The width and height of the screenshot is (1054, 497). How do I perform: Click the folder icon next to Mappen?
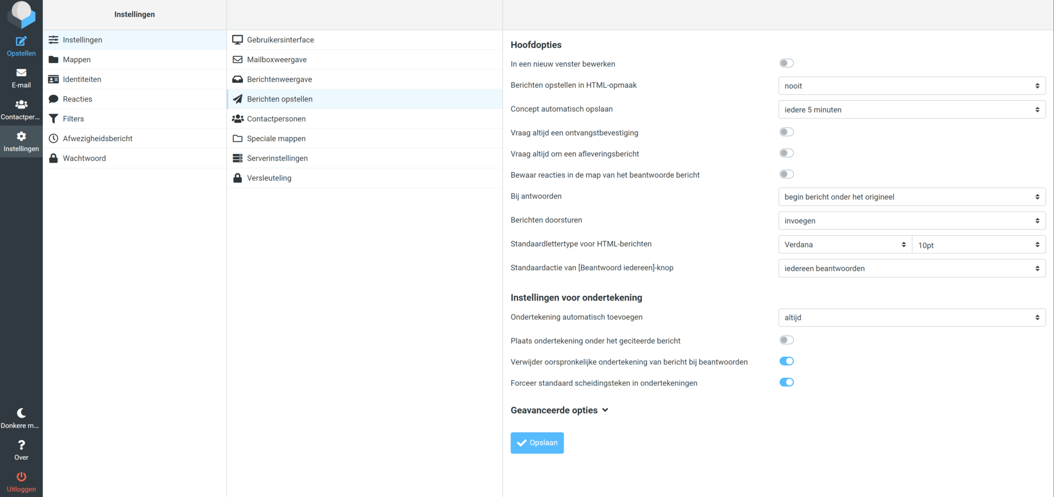(x=53, y=59)
